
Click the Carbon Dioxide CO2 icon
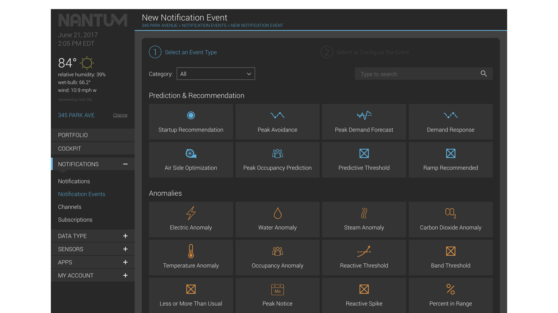[x=451, y=213]
